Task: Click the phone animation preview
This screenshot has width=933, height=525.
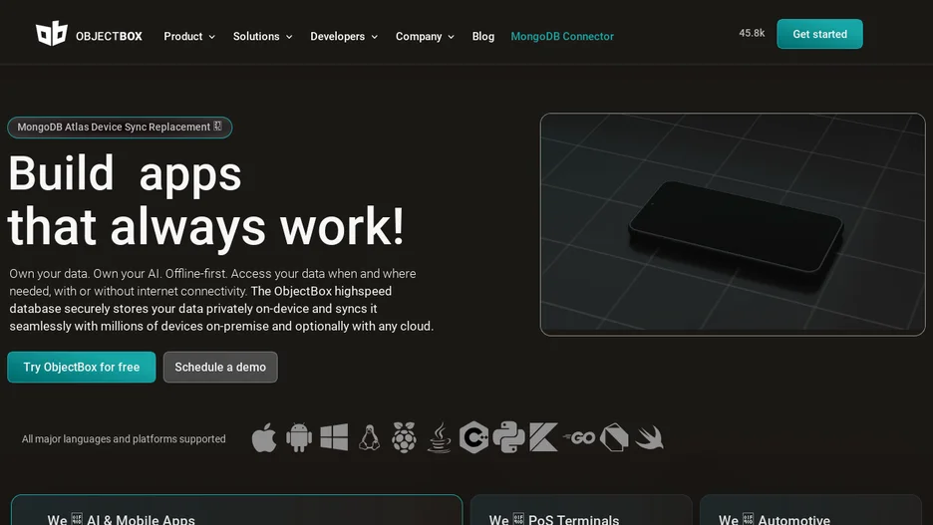Action: tap(733, 225)
